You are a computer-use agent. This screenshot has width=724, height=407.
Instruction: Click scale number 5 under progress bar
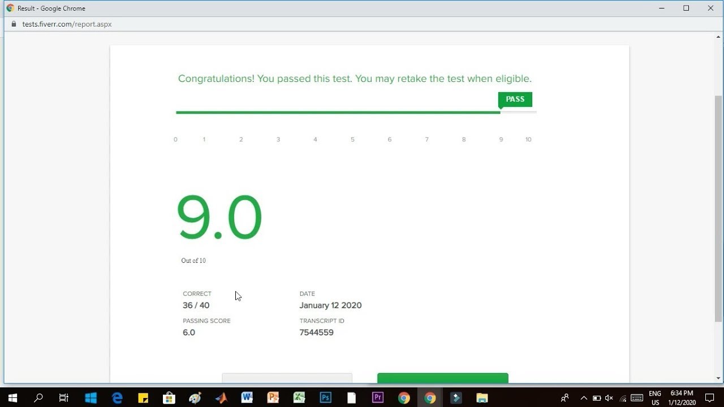(352, 140)
